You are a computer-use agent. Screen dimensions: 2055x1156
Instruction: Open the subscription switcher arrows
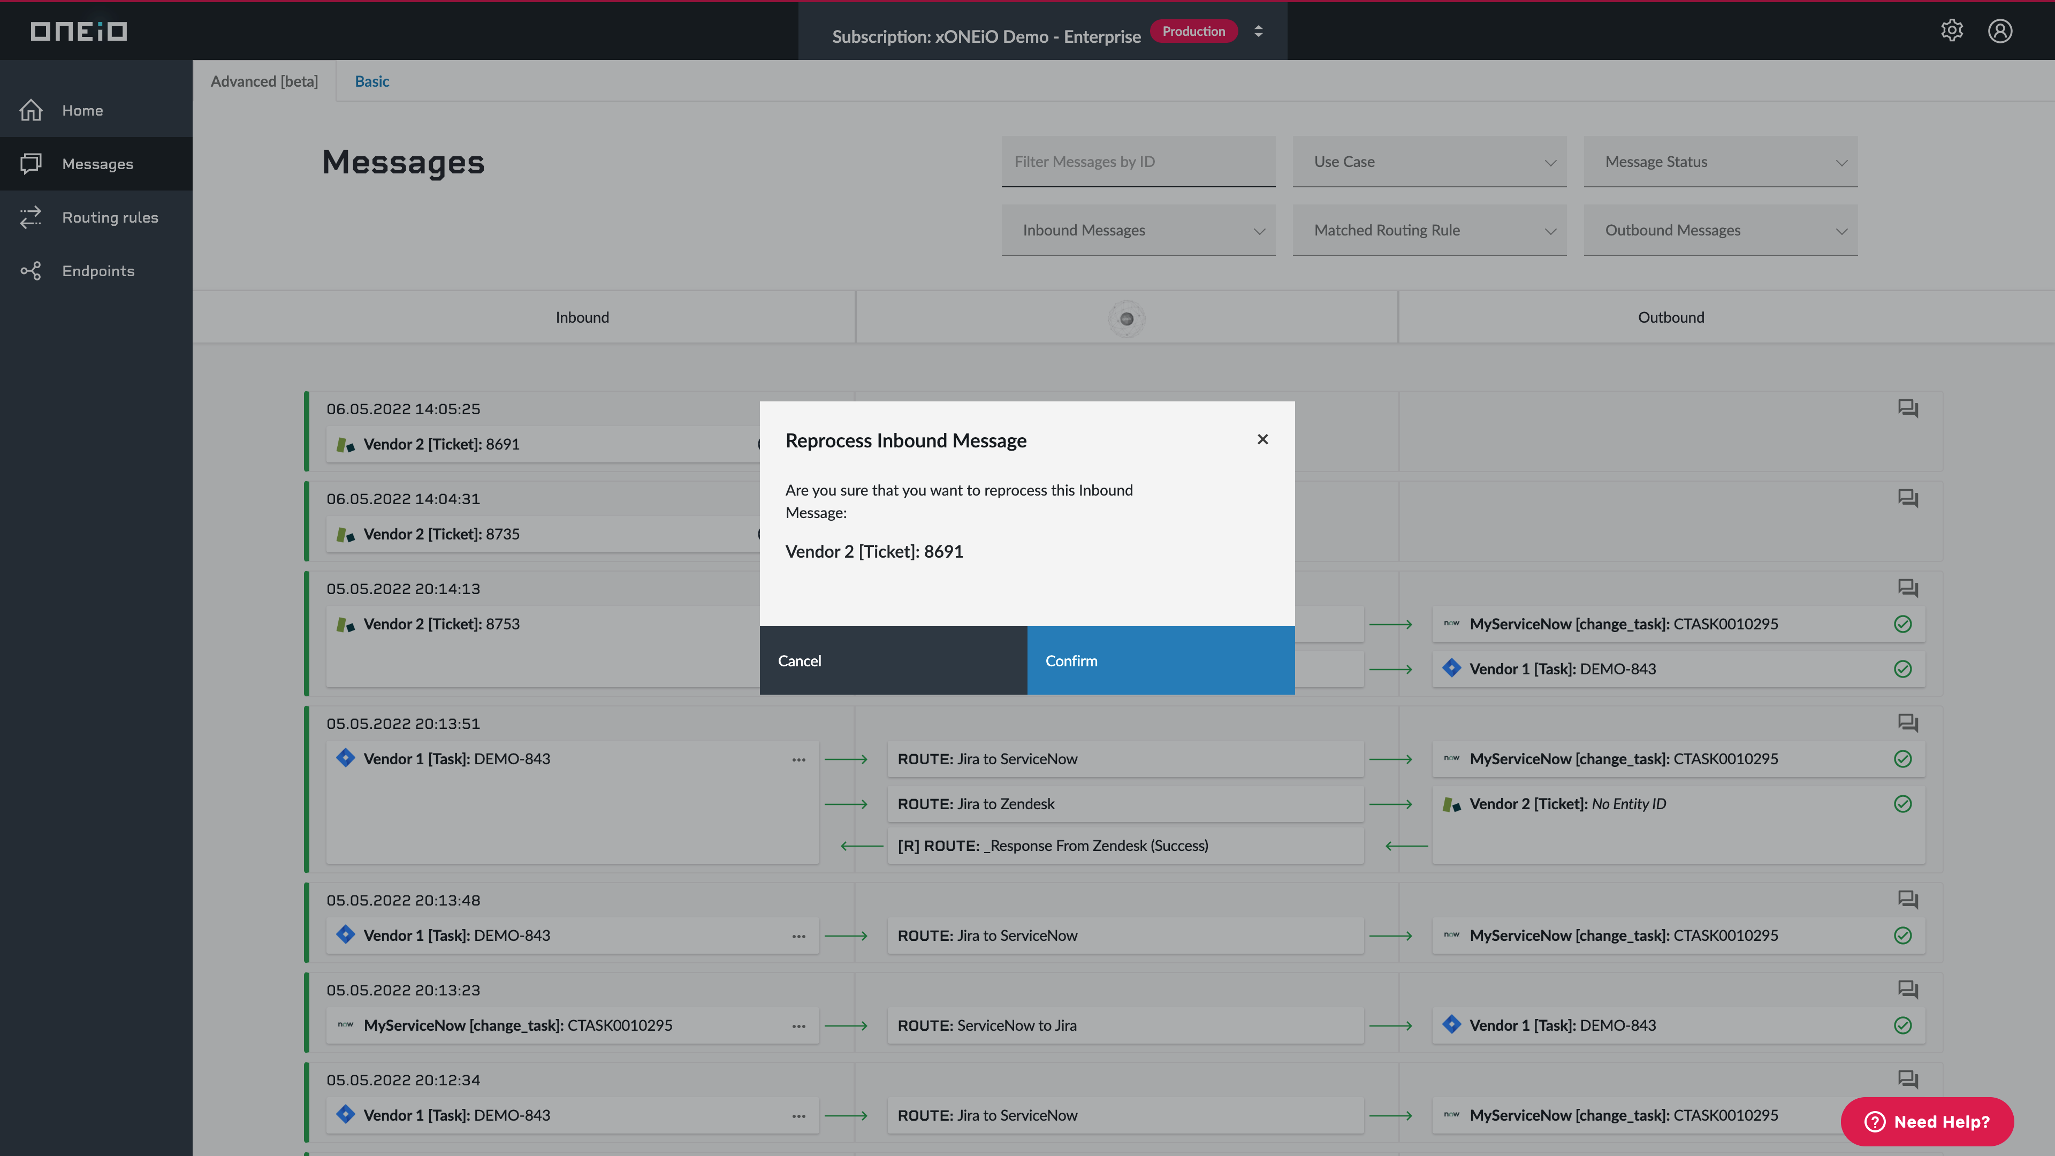pos(1258,31)
